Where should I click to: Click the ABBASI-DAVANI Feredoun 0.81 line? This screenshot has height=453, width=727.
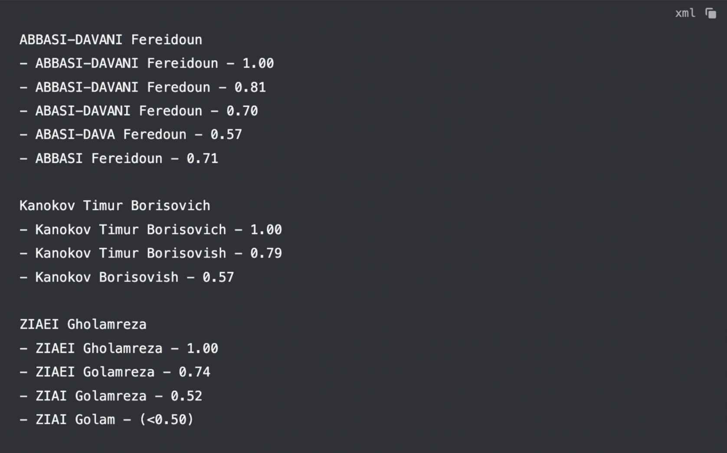click(x=143, y=87)
